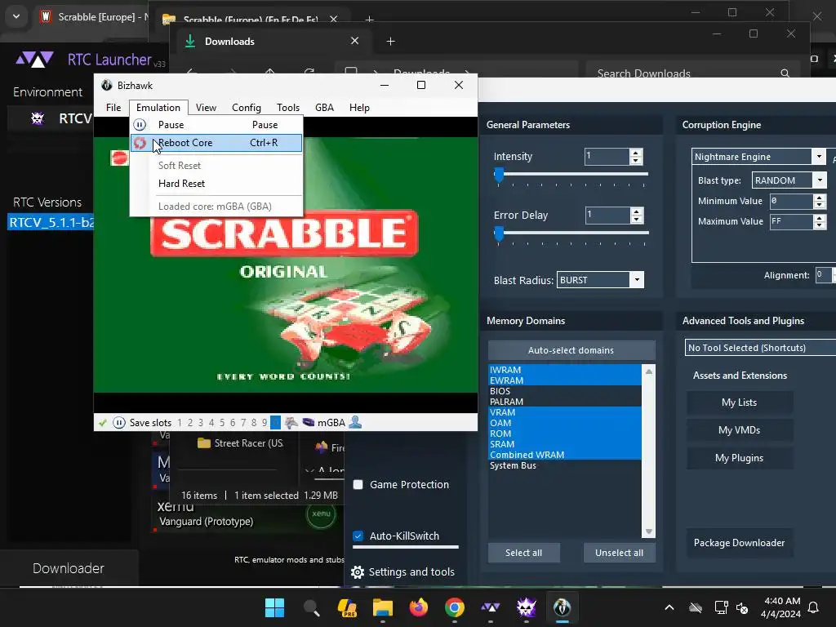This screenshot has width=836, height=627.
Task: Select Hard Reset in the Emulation menu
Action: [x=216, y=184]
